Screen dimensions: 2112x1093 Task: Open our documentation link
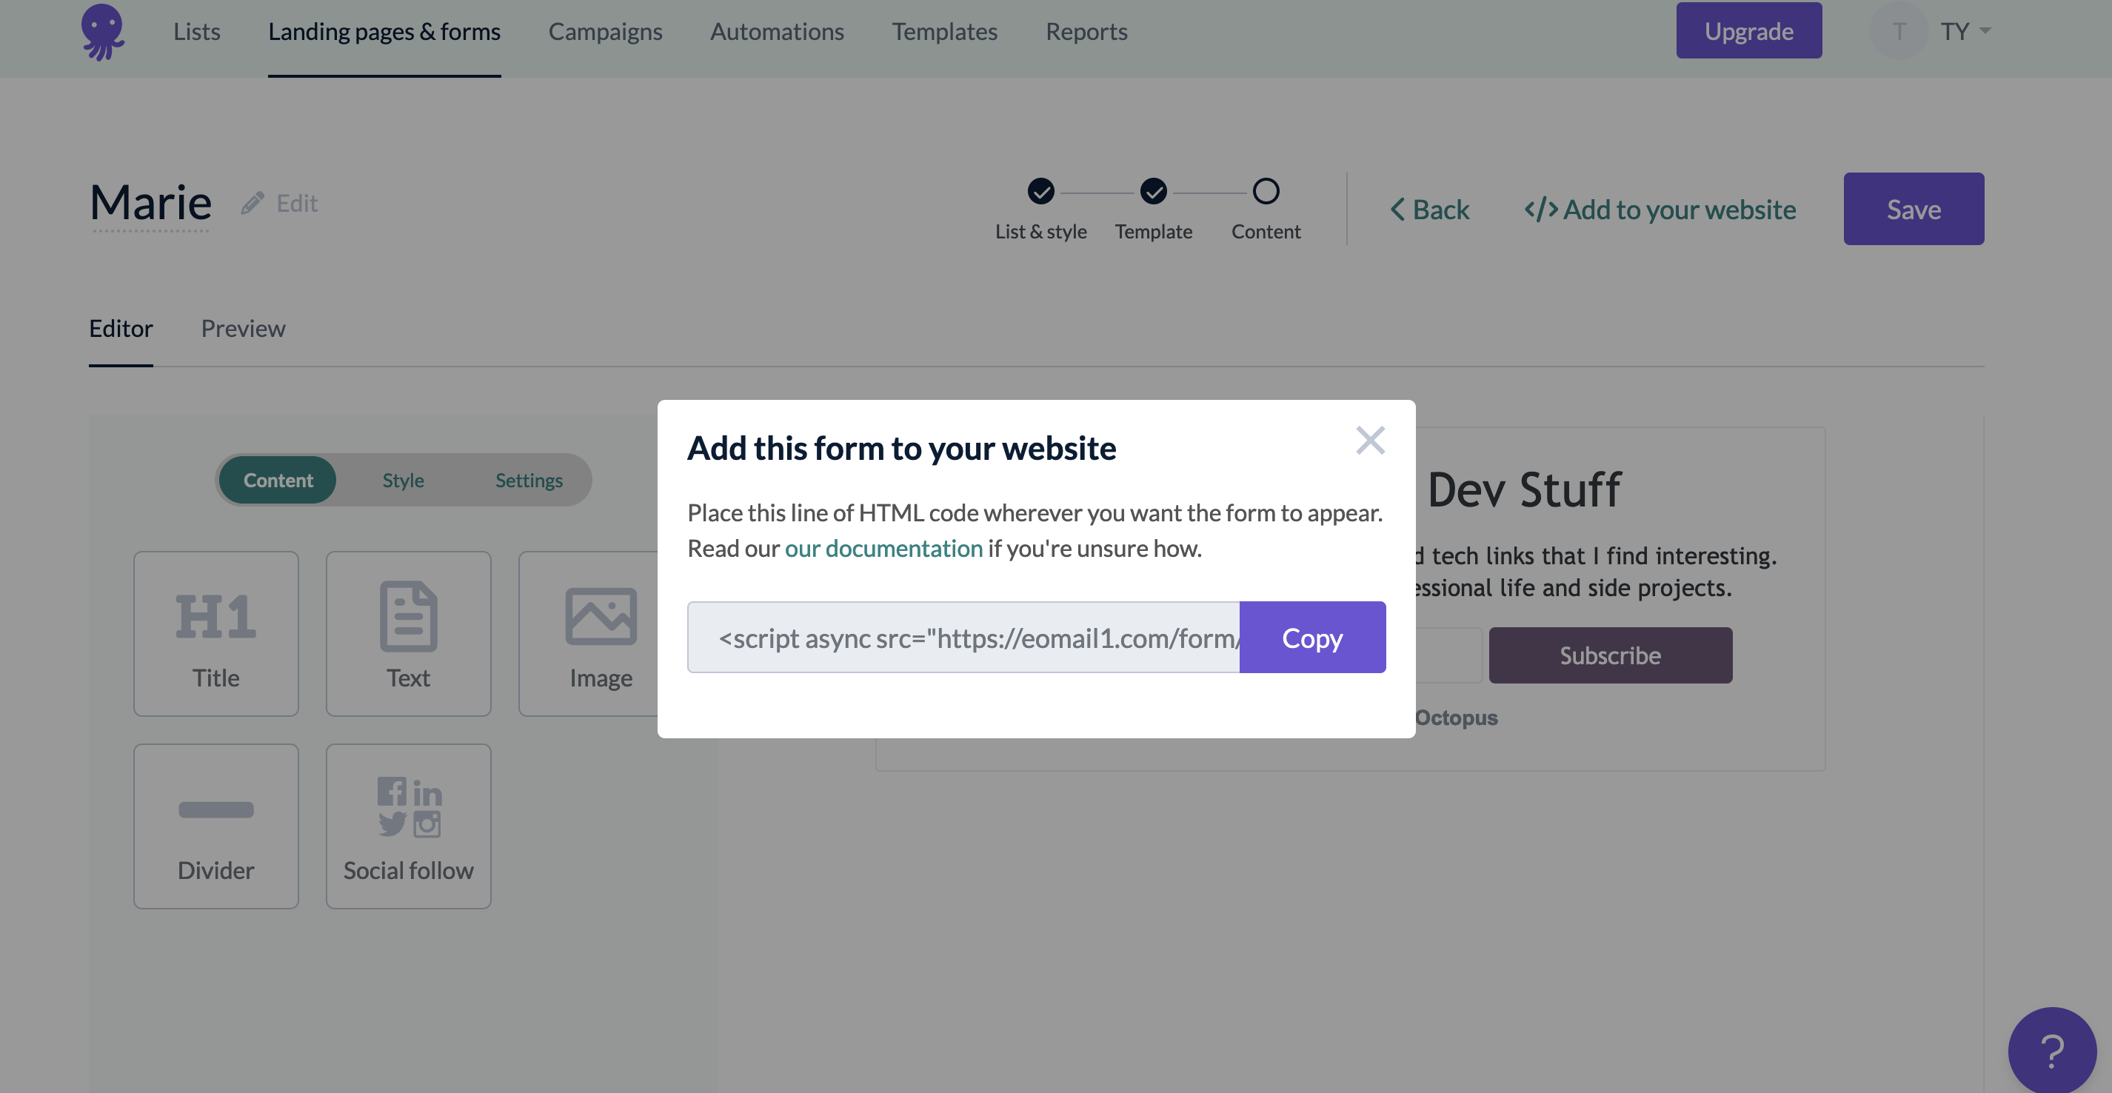pyautogui.click(x=883, y=548)
